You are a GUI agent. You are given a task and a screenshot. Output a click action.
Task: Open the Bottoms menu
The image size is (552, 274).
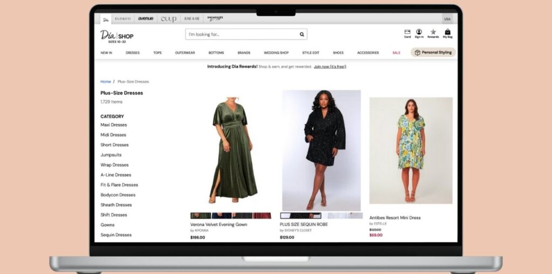216,53
